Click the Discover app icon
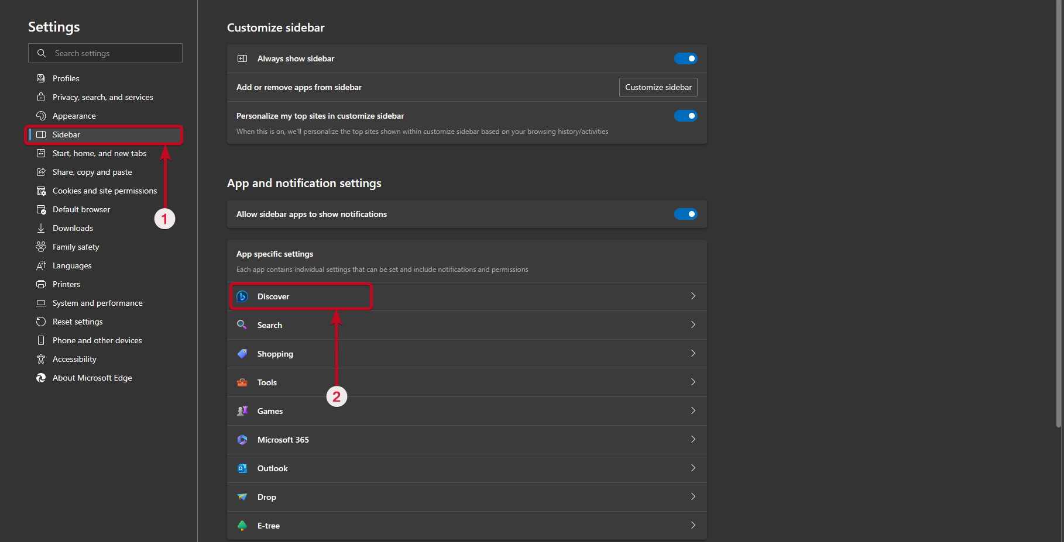Screen dimensions: 1064x542 (x=242, y=296)
